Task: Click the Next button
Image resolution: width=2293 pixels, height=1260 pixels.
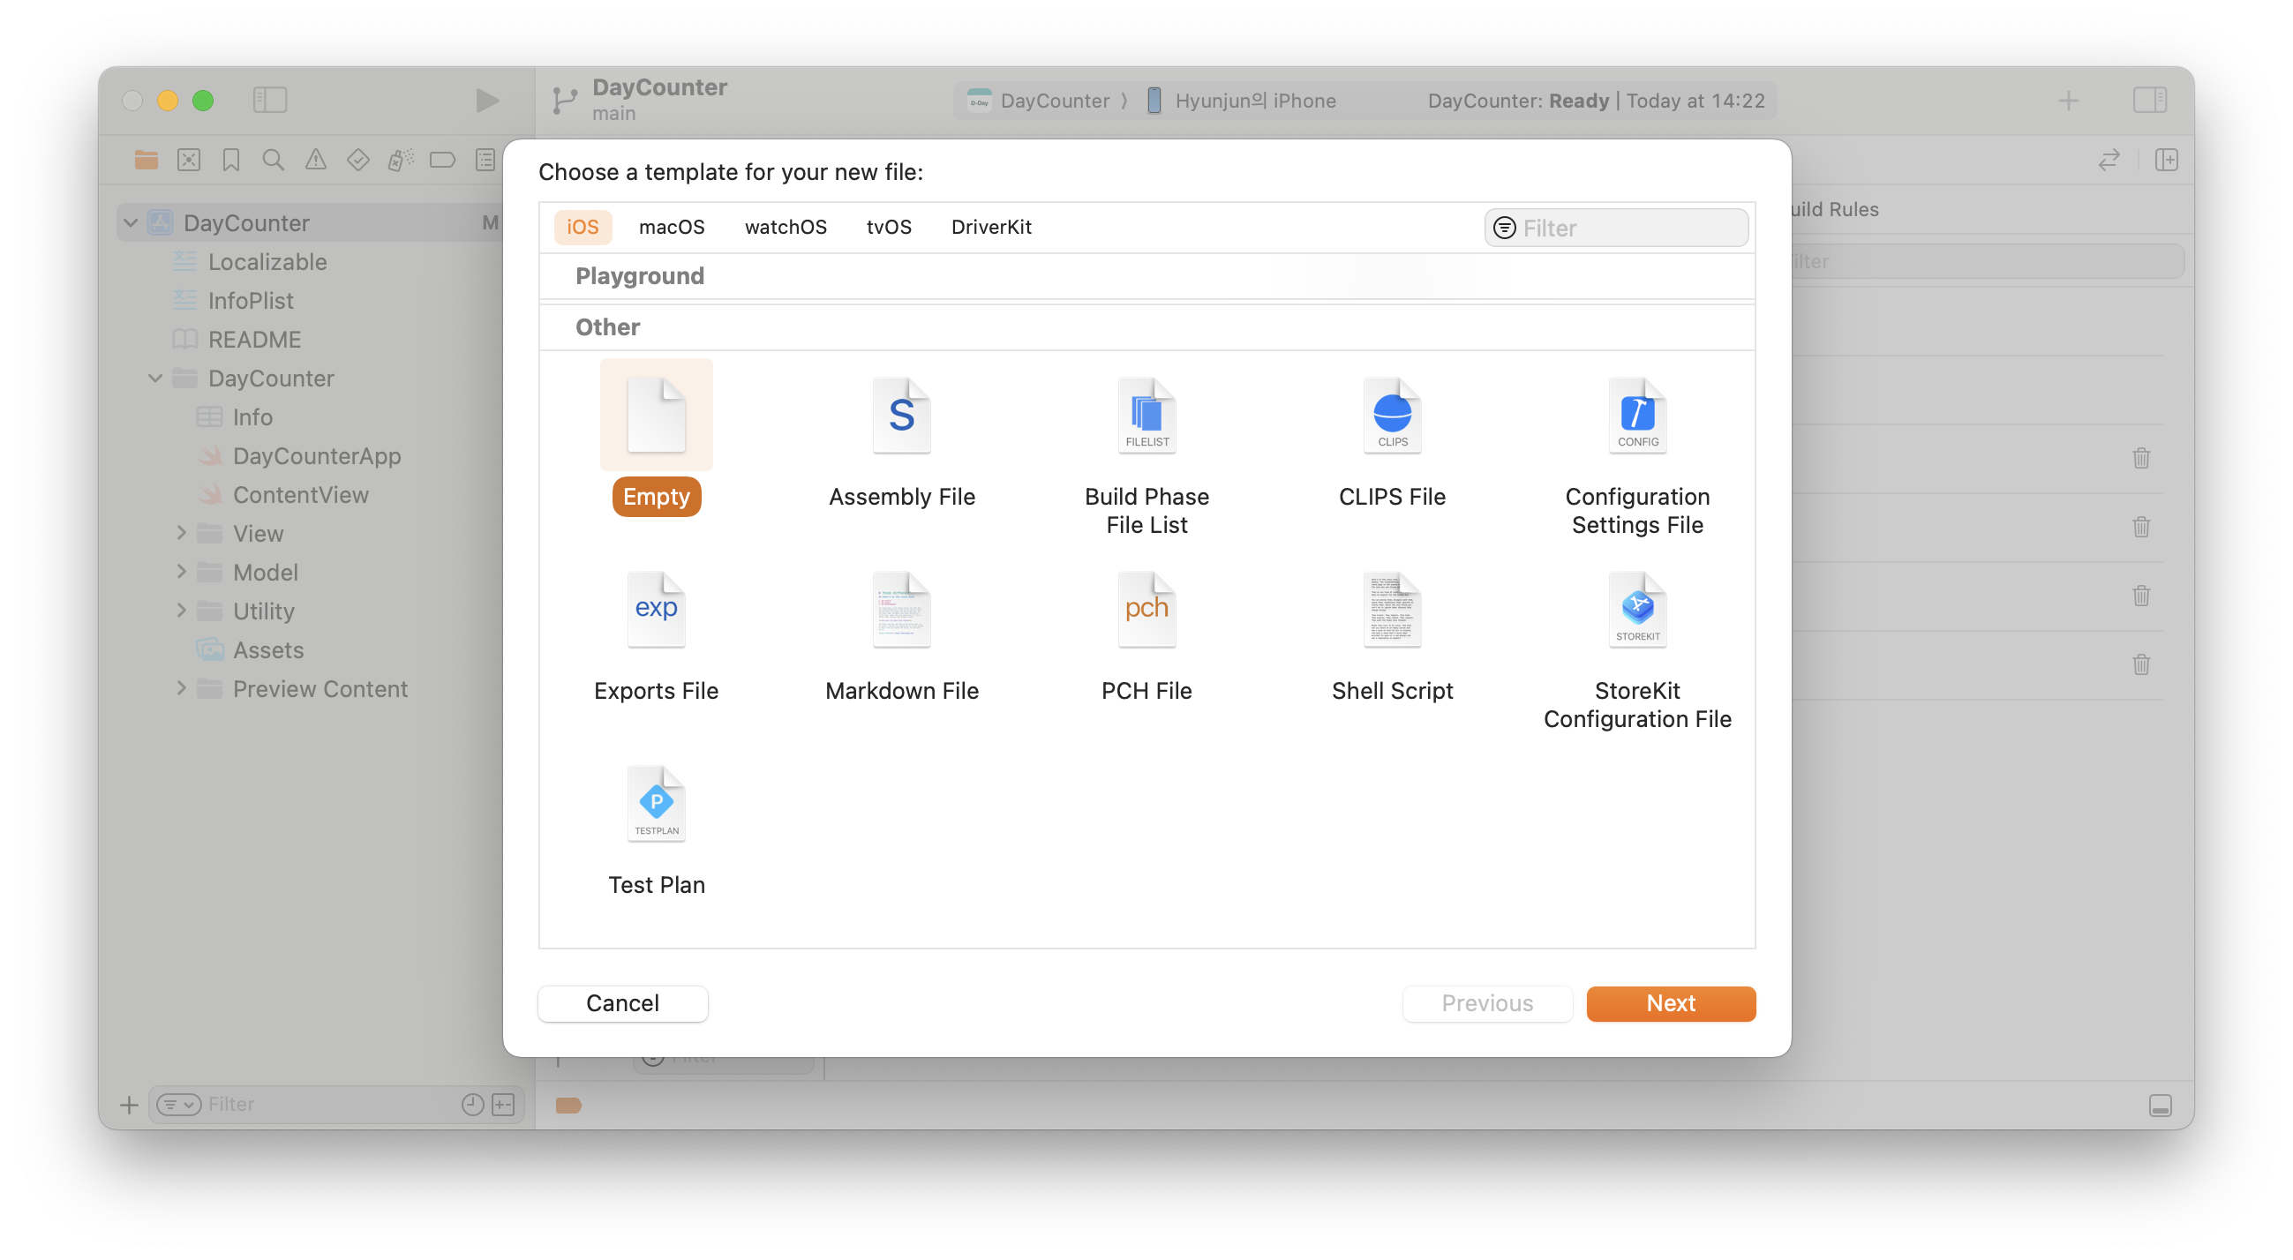Action: click(1670, 1003)
